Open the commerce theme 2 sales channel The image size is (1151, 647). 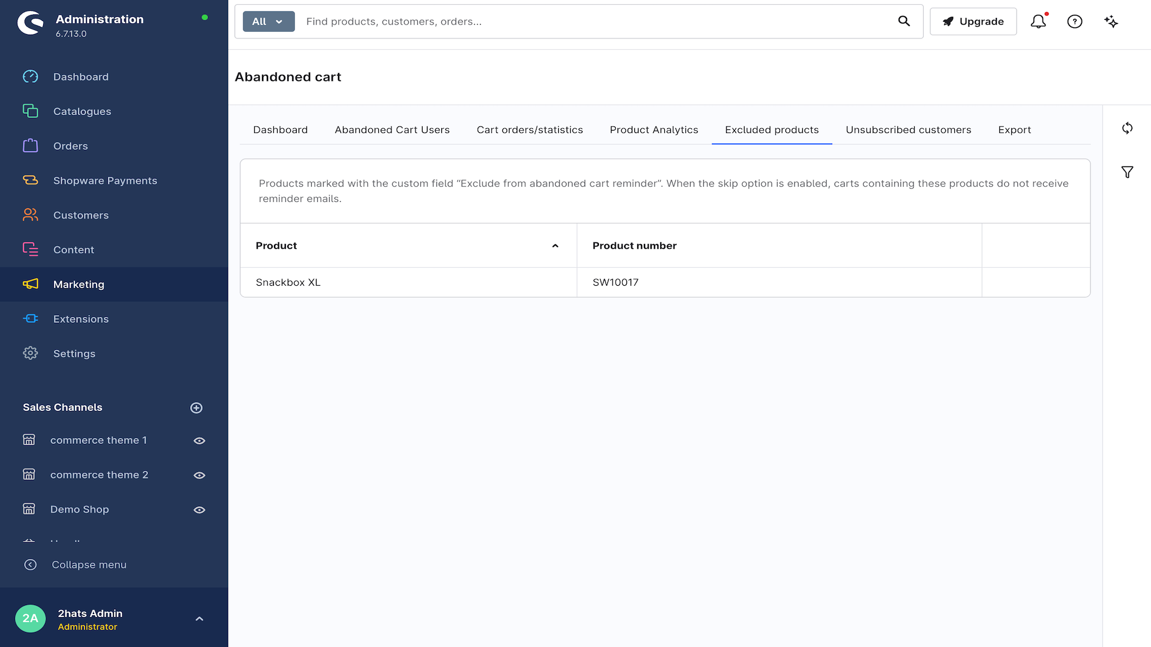(99, 475)
